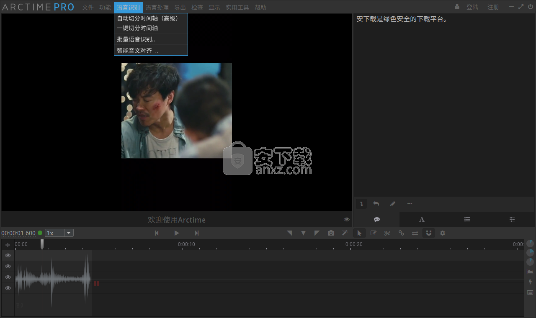Select the magic wand tool

(x=345, y=233)
